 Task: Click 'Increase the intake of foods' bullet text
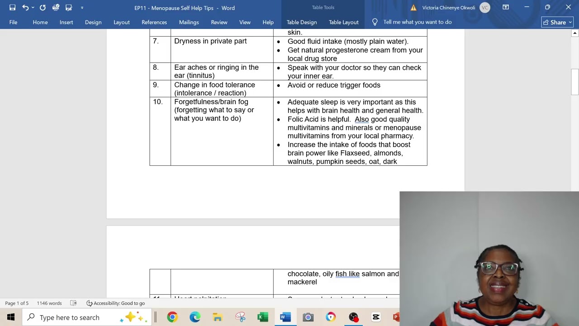click(349, 153)
